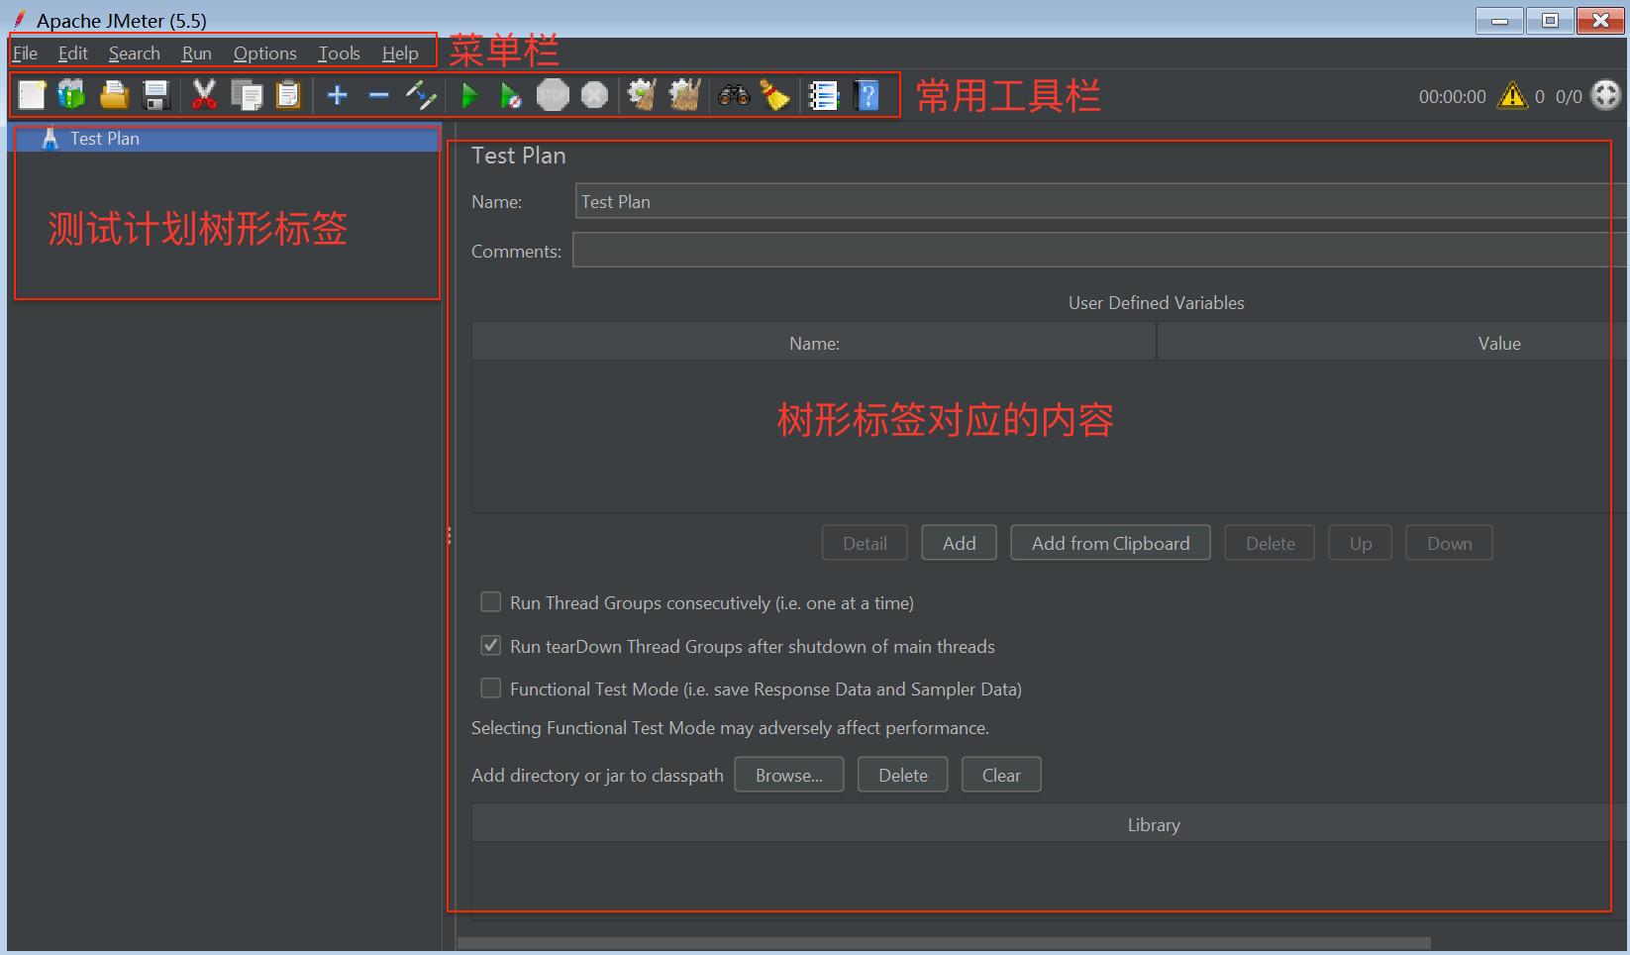The image size is (1630, 955).
Task: Collapse all nodes with minus icon
Action: (x=378, y=95)
